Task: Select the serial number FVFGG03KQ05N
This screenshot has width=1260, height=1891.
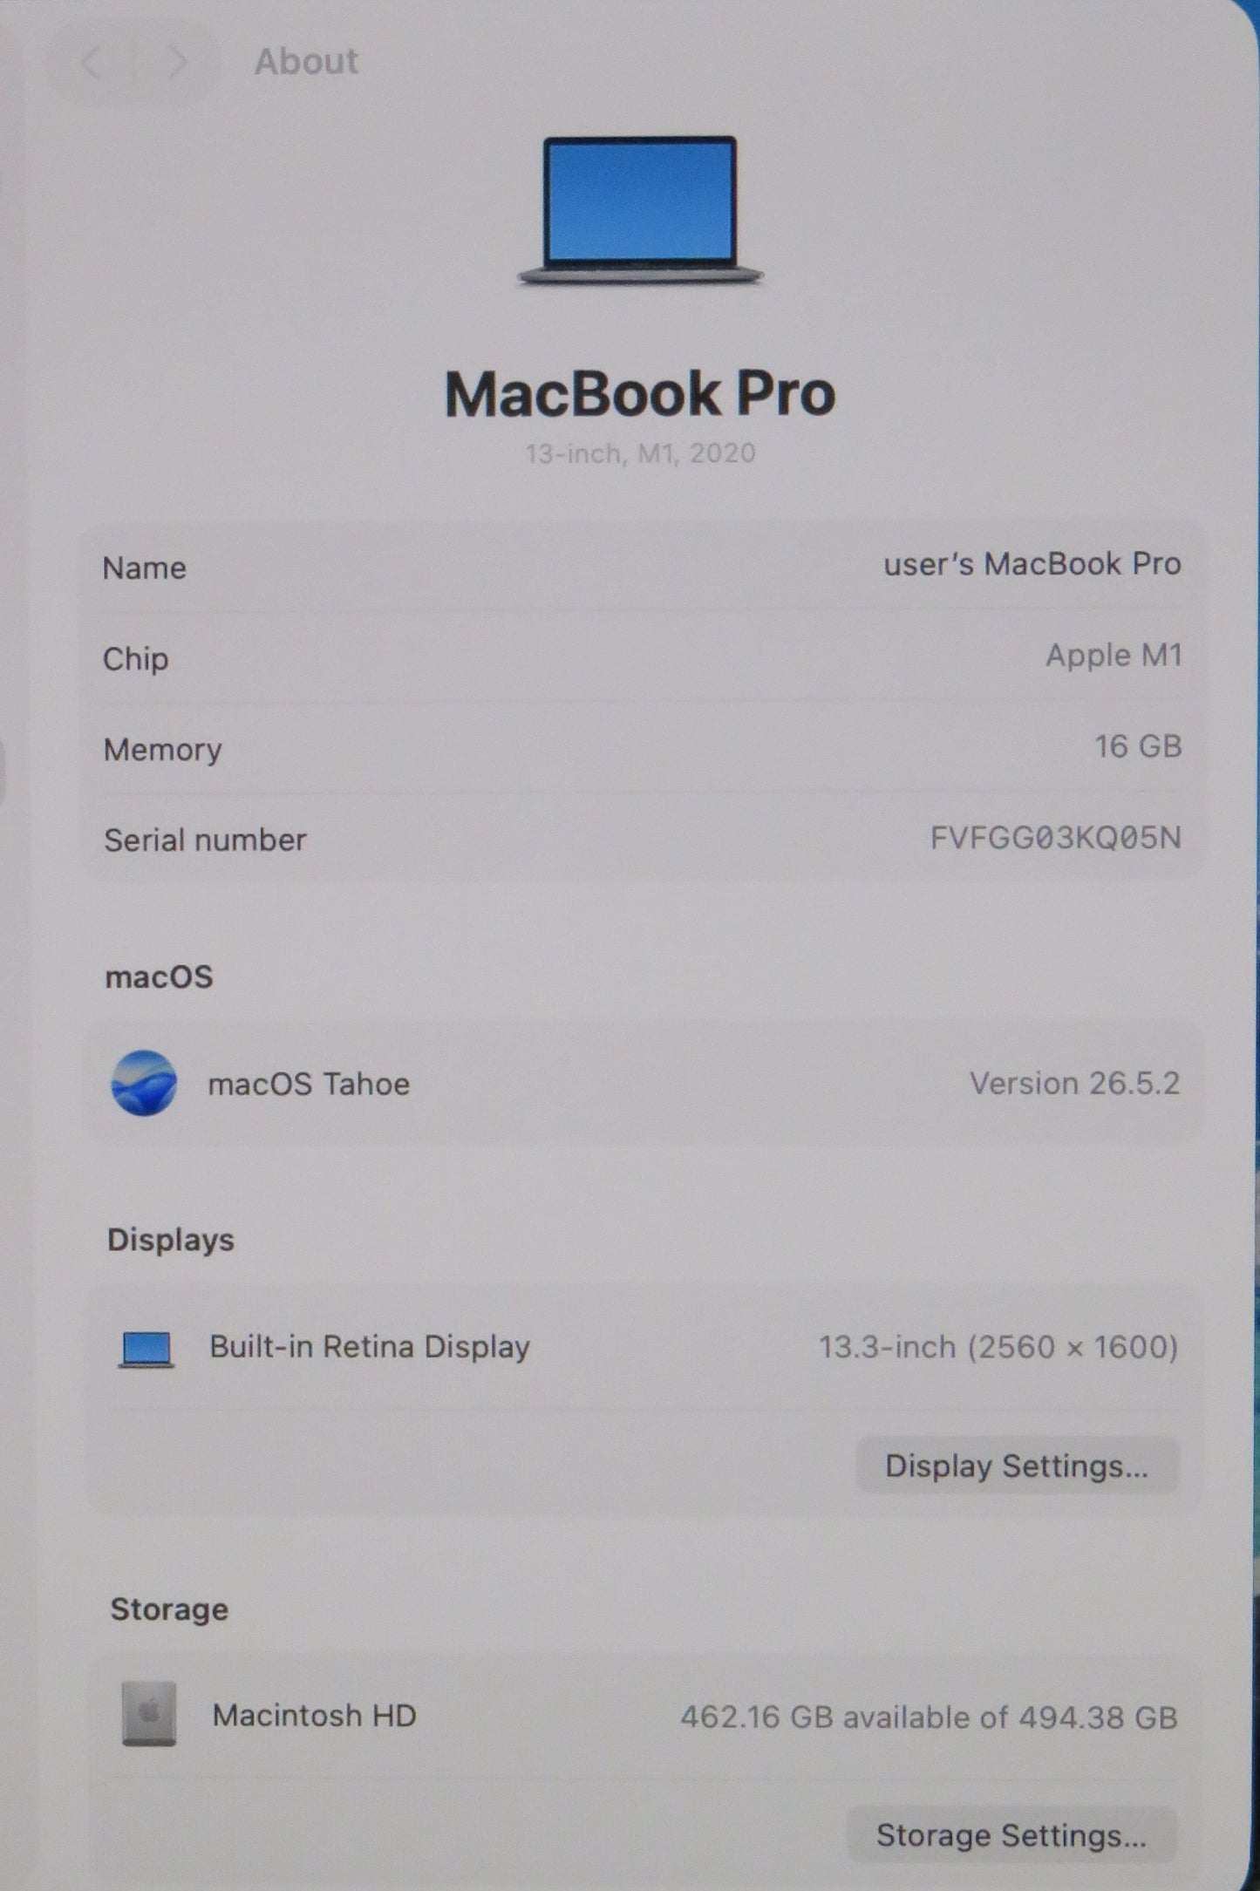Action: [x=1055, y=838]
